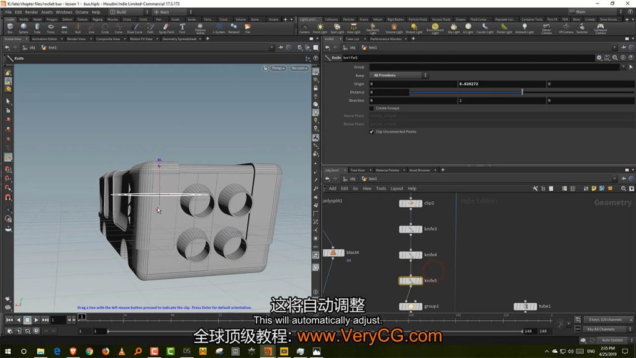Select the clip2 node
Image resolution: width=636 pixels, height=358 pixels.
pos(411,203)
